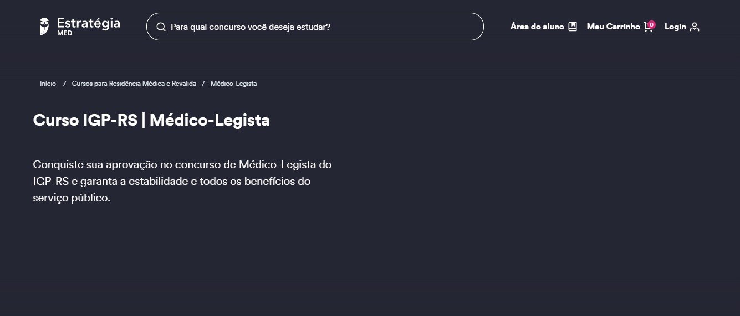Navigate to the Início breadcrumb

(48, 84)
